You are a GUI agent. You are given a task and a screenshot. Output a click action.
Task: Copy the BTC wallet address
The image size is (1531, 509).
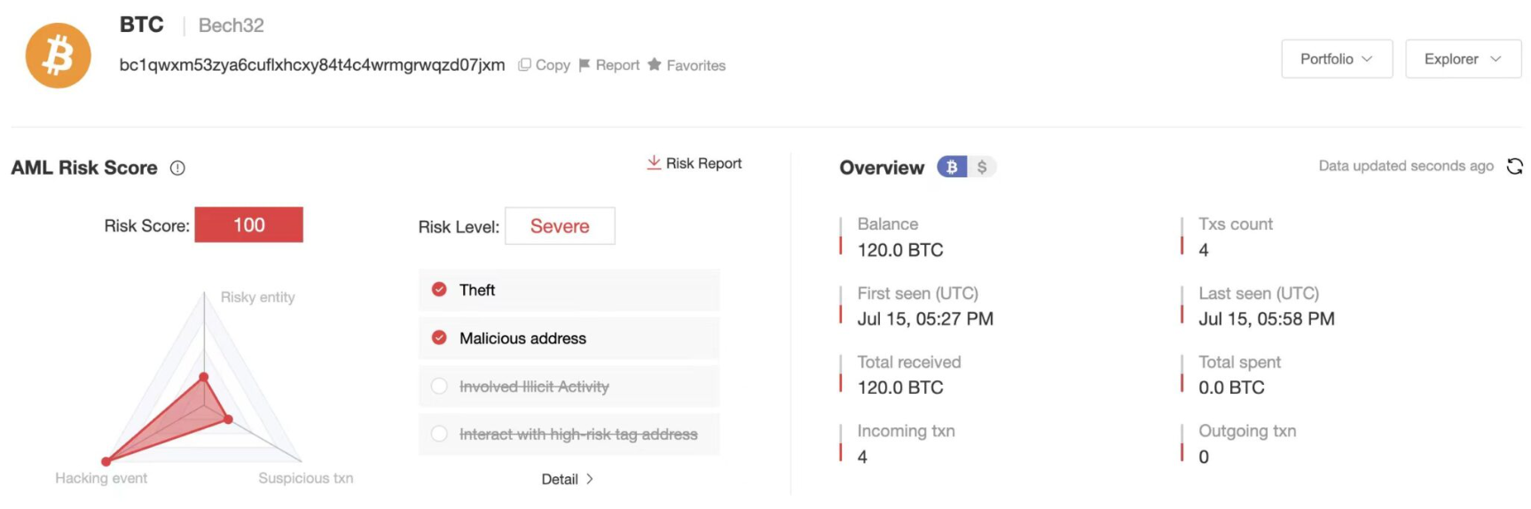pyautogui.click(x=544, y=65)
